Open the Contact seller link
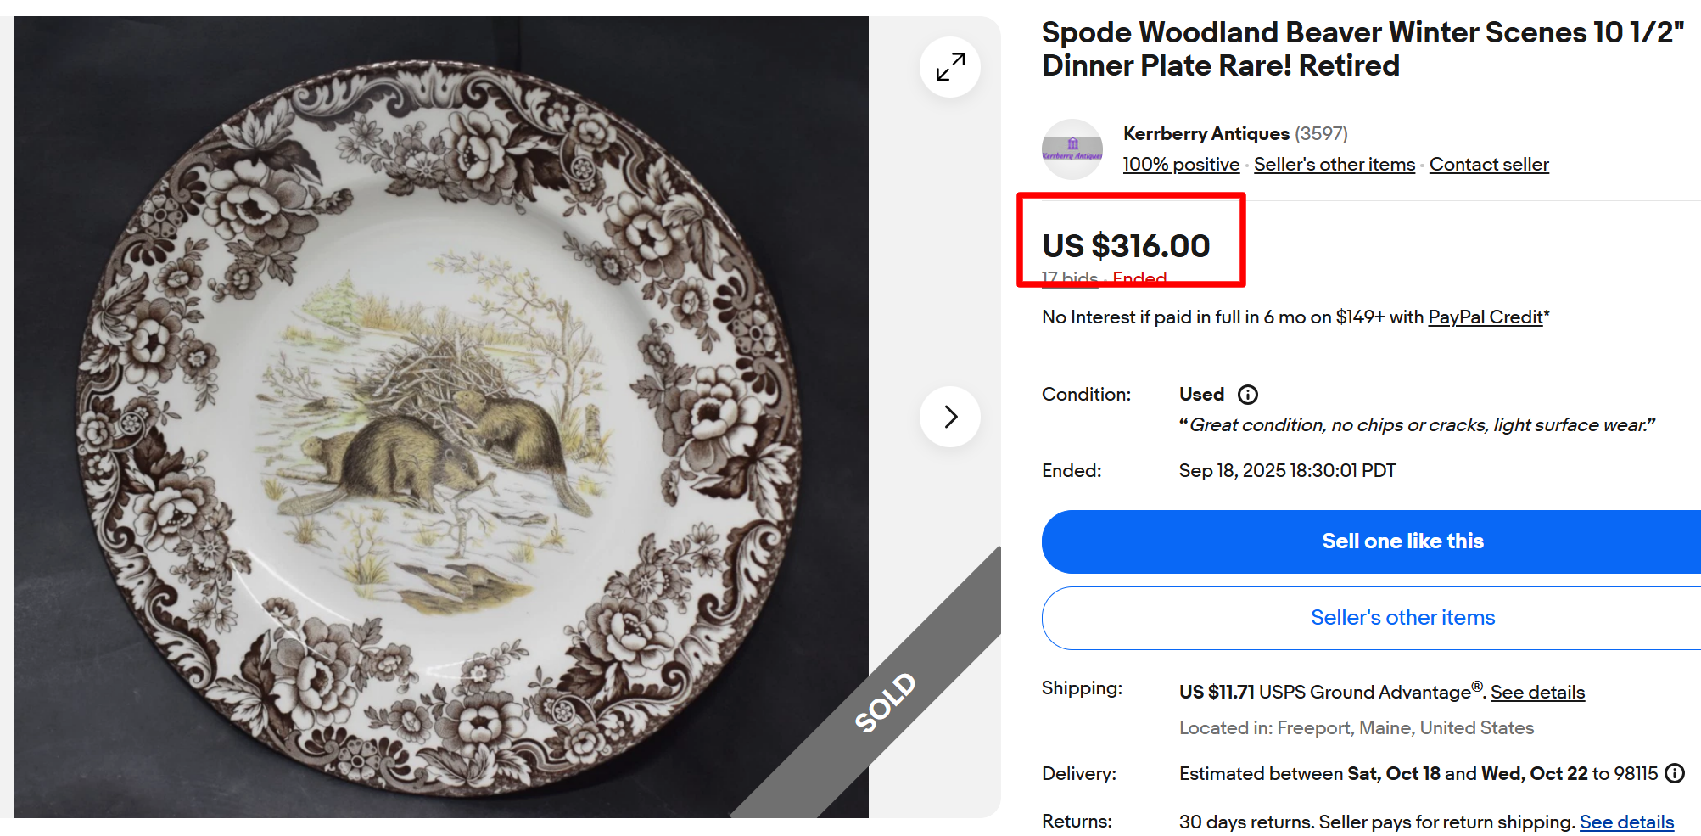This screenshot has height=836, width=1701. [1489, 165]
